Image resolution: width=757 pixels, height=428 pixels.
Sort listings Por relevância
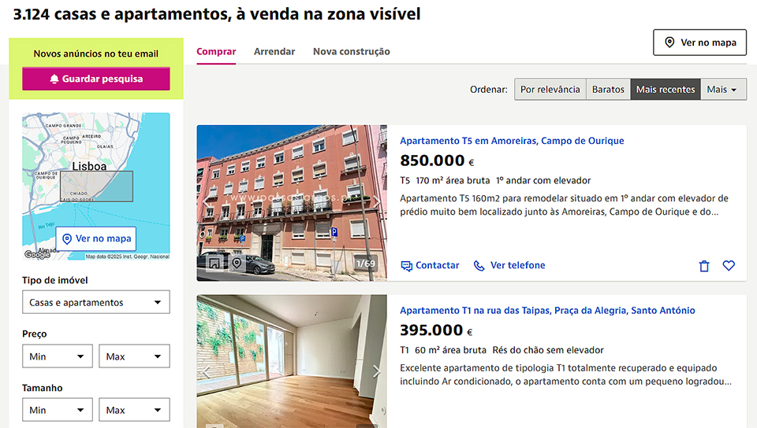tap(550, 90)
